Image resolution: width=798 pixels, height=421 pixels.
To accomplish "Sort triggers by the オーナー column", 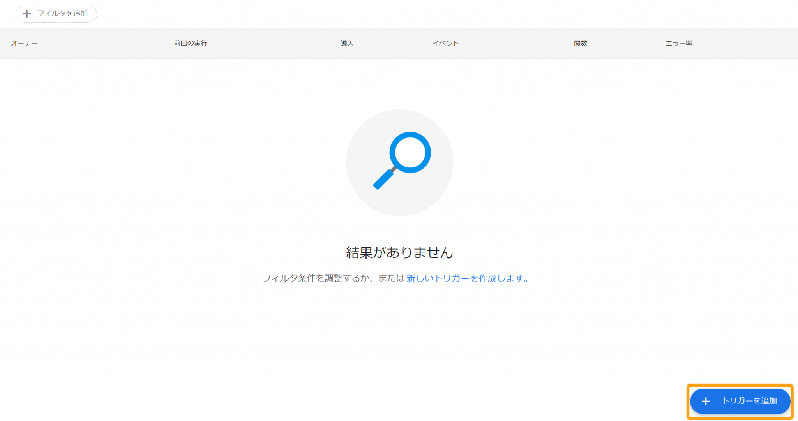I will click(25, 43).
